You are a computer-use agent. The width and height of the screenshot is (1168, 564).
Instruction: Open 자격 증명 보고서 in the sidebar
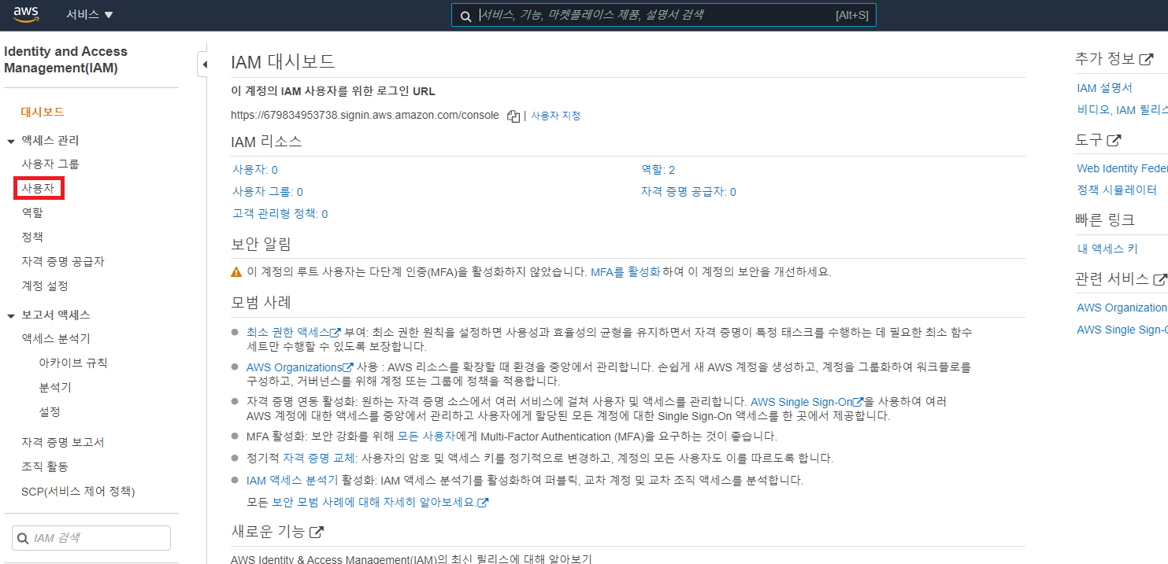tap(63, 442)
